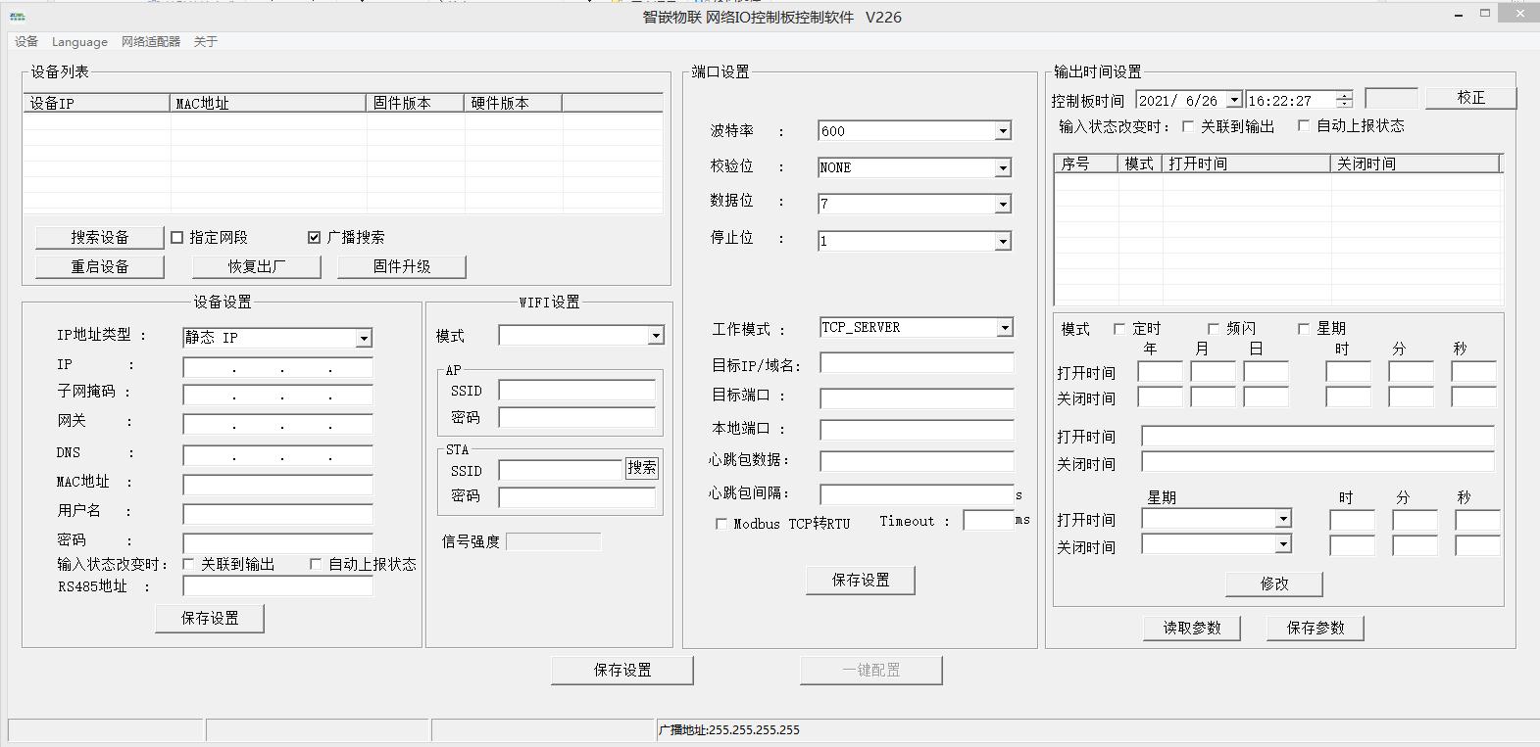1540x747 pixels.
Task: Focus the 本地端口 input field
Action: 917,430
